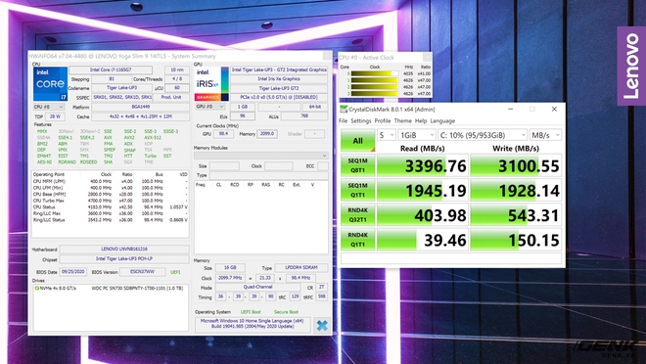
Task: Click the Read (MB/s) column header
Action: click(422, 148)
